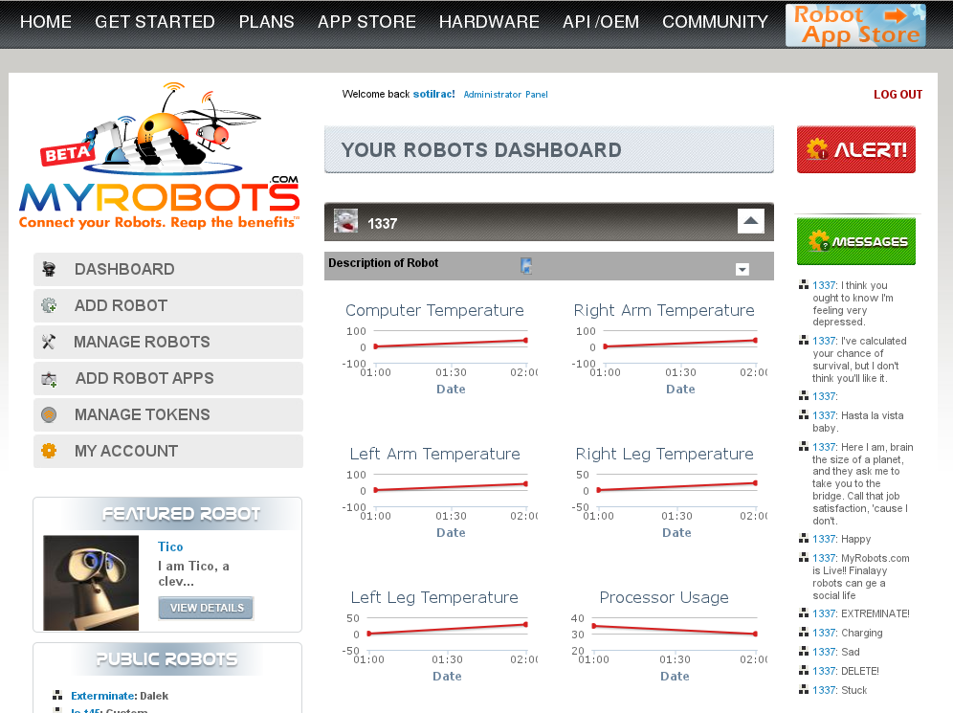This screenshot has width=953, height=713.
Task: Open the HARDWARE menu item
Action: coord(489,22)
